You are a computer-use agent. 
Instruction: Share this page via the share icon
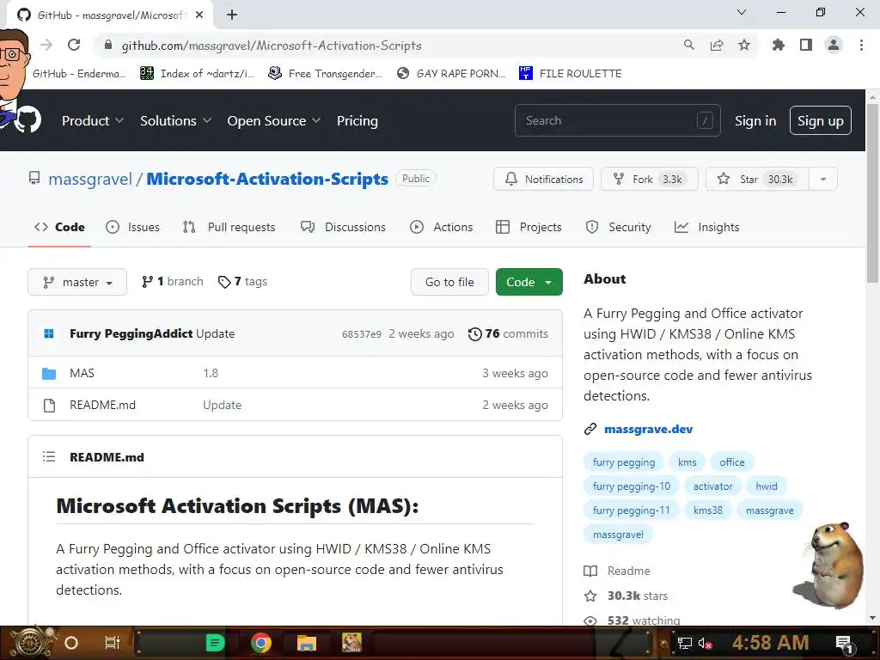pyautogui.click(x=717, y=45)
